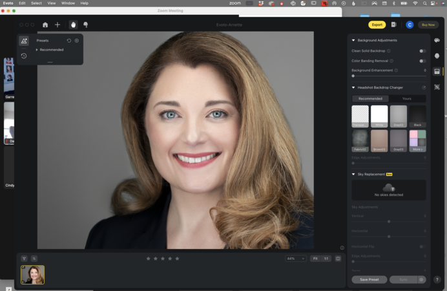
Task: Turn on Color Banding Removal
Action: coord(422,61)
